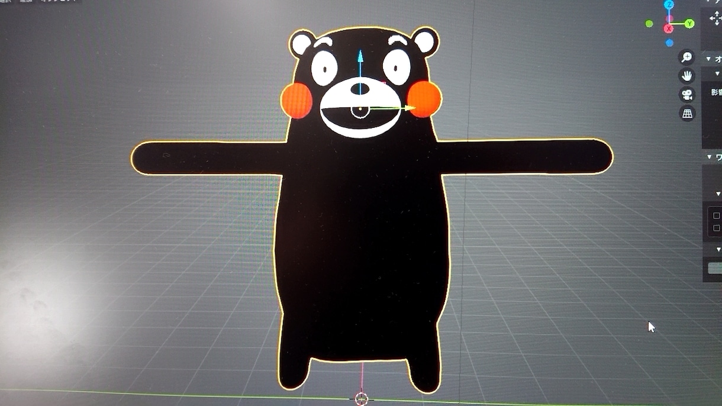Screen dimensions: 722x406
Task: Click the red X axis on the navigation gizmo
Action: click(669, 28)
